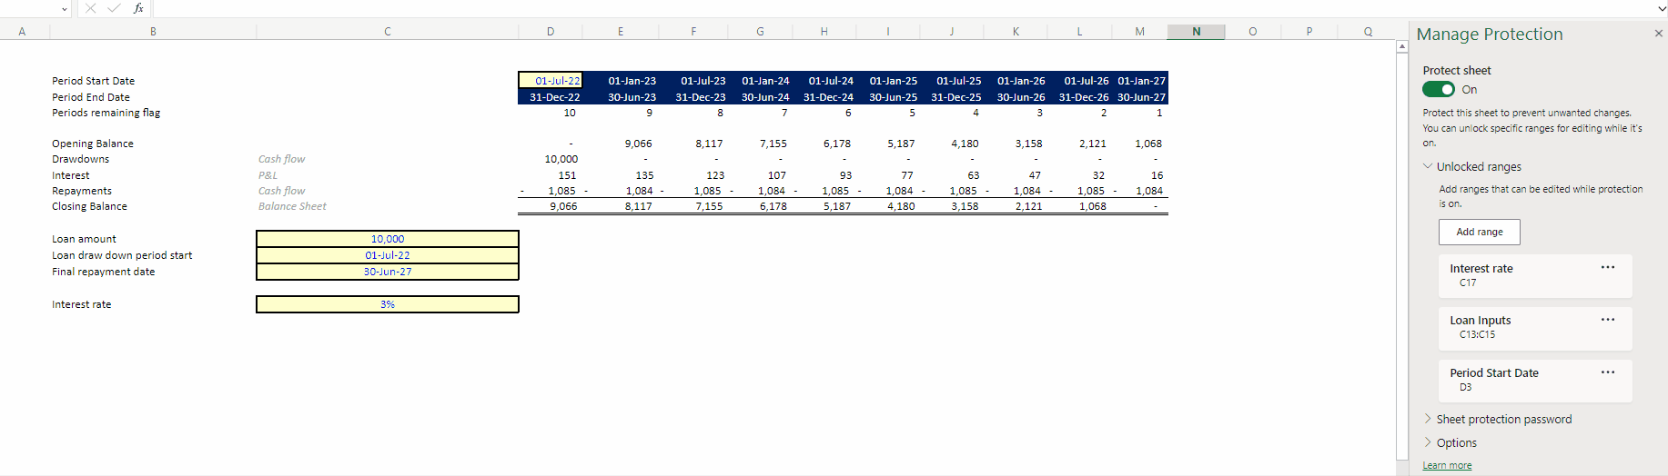Select column N header
Image resolution: width=1668 pixels, height=476 pixels.
[x=1196, y=32]
